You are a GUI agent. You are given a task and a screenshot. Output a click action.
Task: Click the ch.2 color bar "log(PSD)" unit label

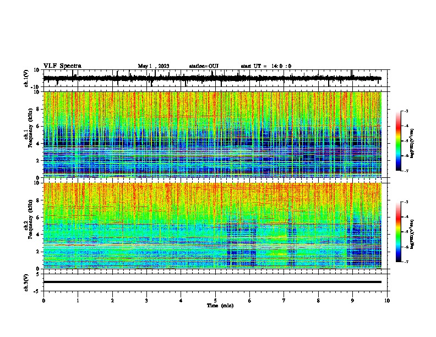(x=412, y=234)
